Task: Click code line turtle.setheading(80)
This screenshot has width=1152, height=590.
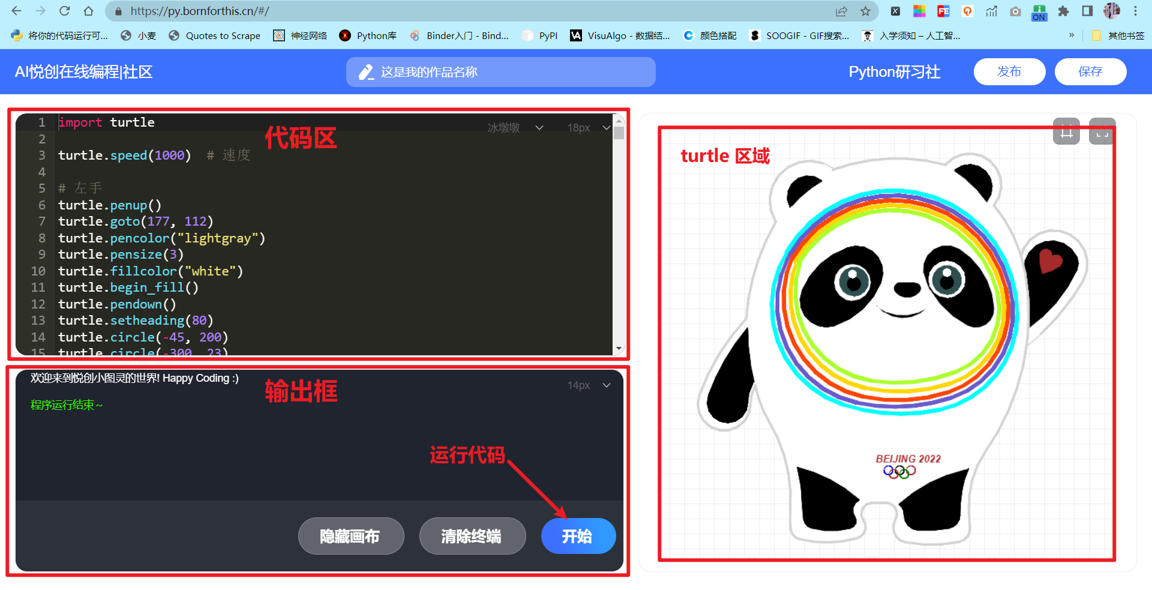Action: pyautogui.click(x=136, y=321)
